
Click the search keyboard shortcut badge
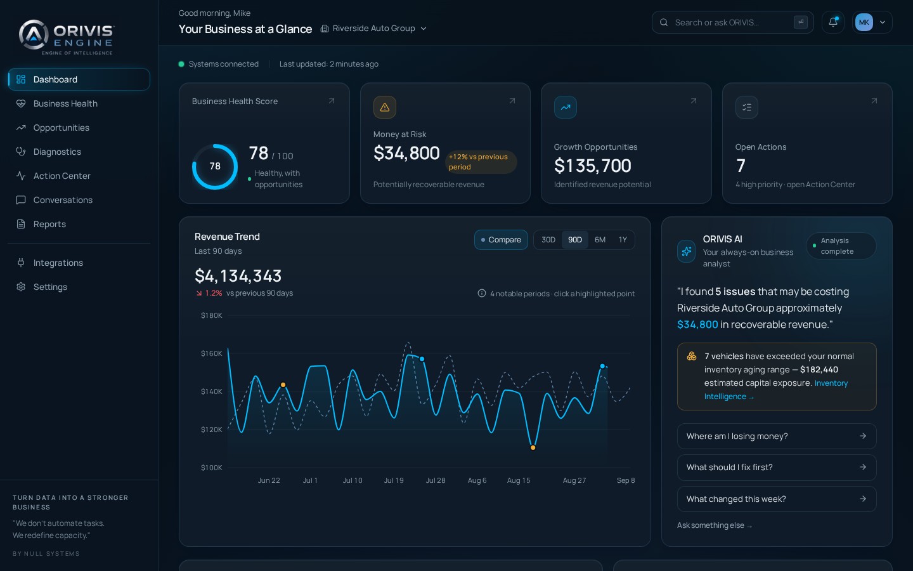click(801, 22)
